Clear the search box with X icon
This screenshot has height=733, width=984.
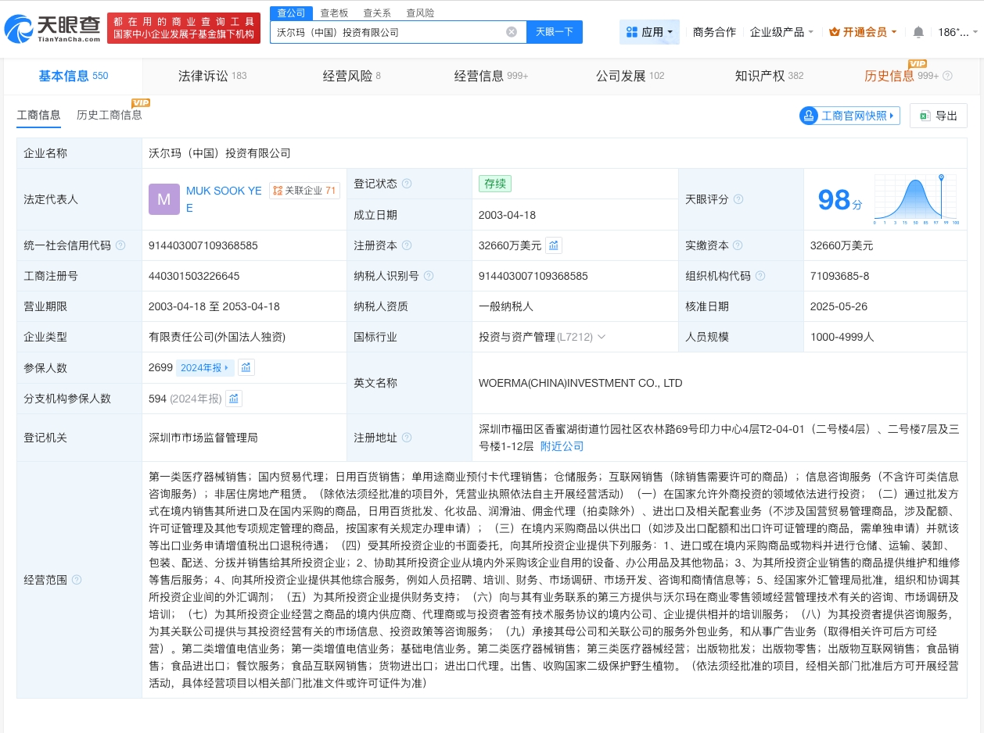(512, 32)
